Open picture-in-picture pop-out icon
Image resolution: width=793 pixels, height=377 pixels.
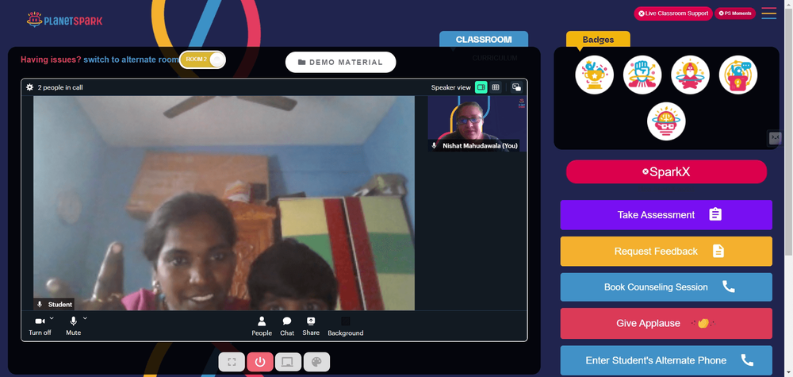(516, 87)
